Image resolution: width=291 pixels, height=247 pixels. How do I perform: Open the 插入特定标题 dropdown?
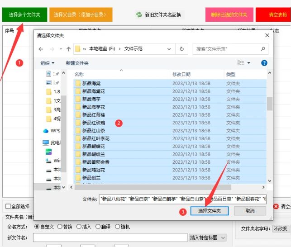(x=207, y=237)
